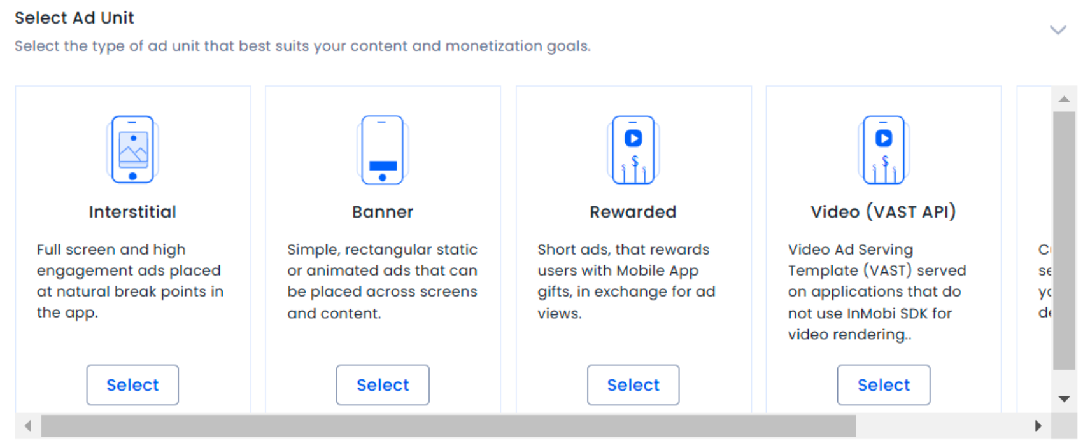
Task: Select the Banner ad unit button
Action: [x=383, y=385]
